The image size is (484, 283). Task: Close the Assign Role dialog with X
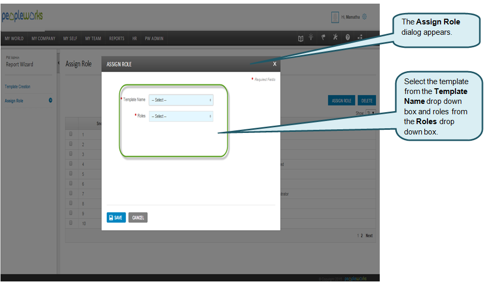274,64
